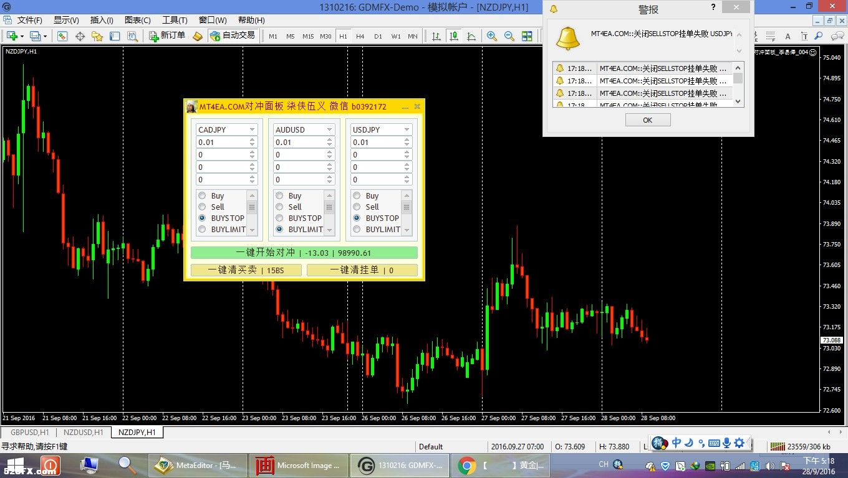Toggle the 自动交易 auto-trading button
This screenshot has width=848, height=478.
[233, 35]
